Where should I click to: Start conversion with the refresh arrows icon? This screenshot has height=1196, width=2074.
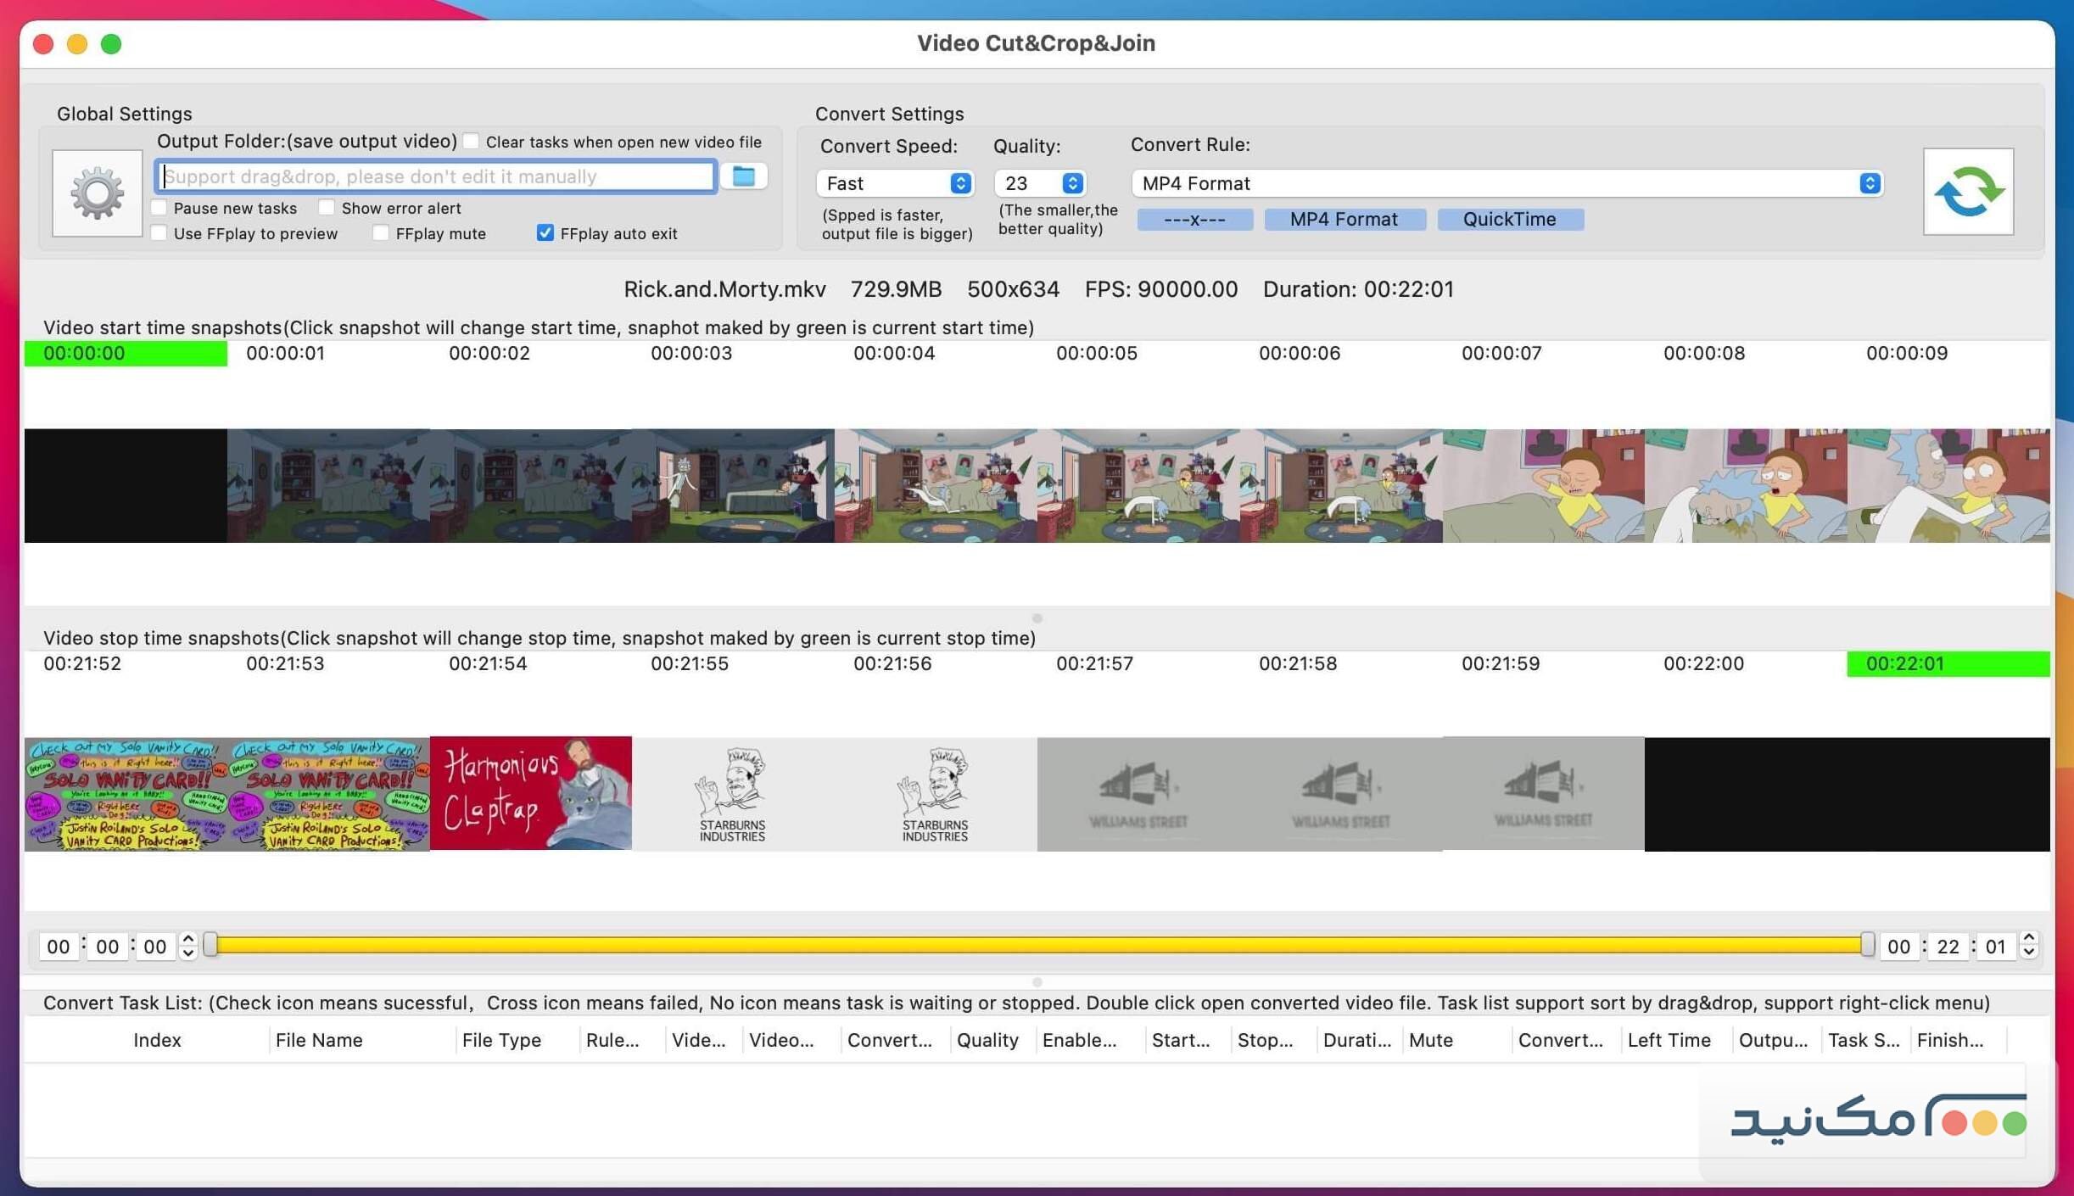(x=1967, y=192)
